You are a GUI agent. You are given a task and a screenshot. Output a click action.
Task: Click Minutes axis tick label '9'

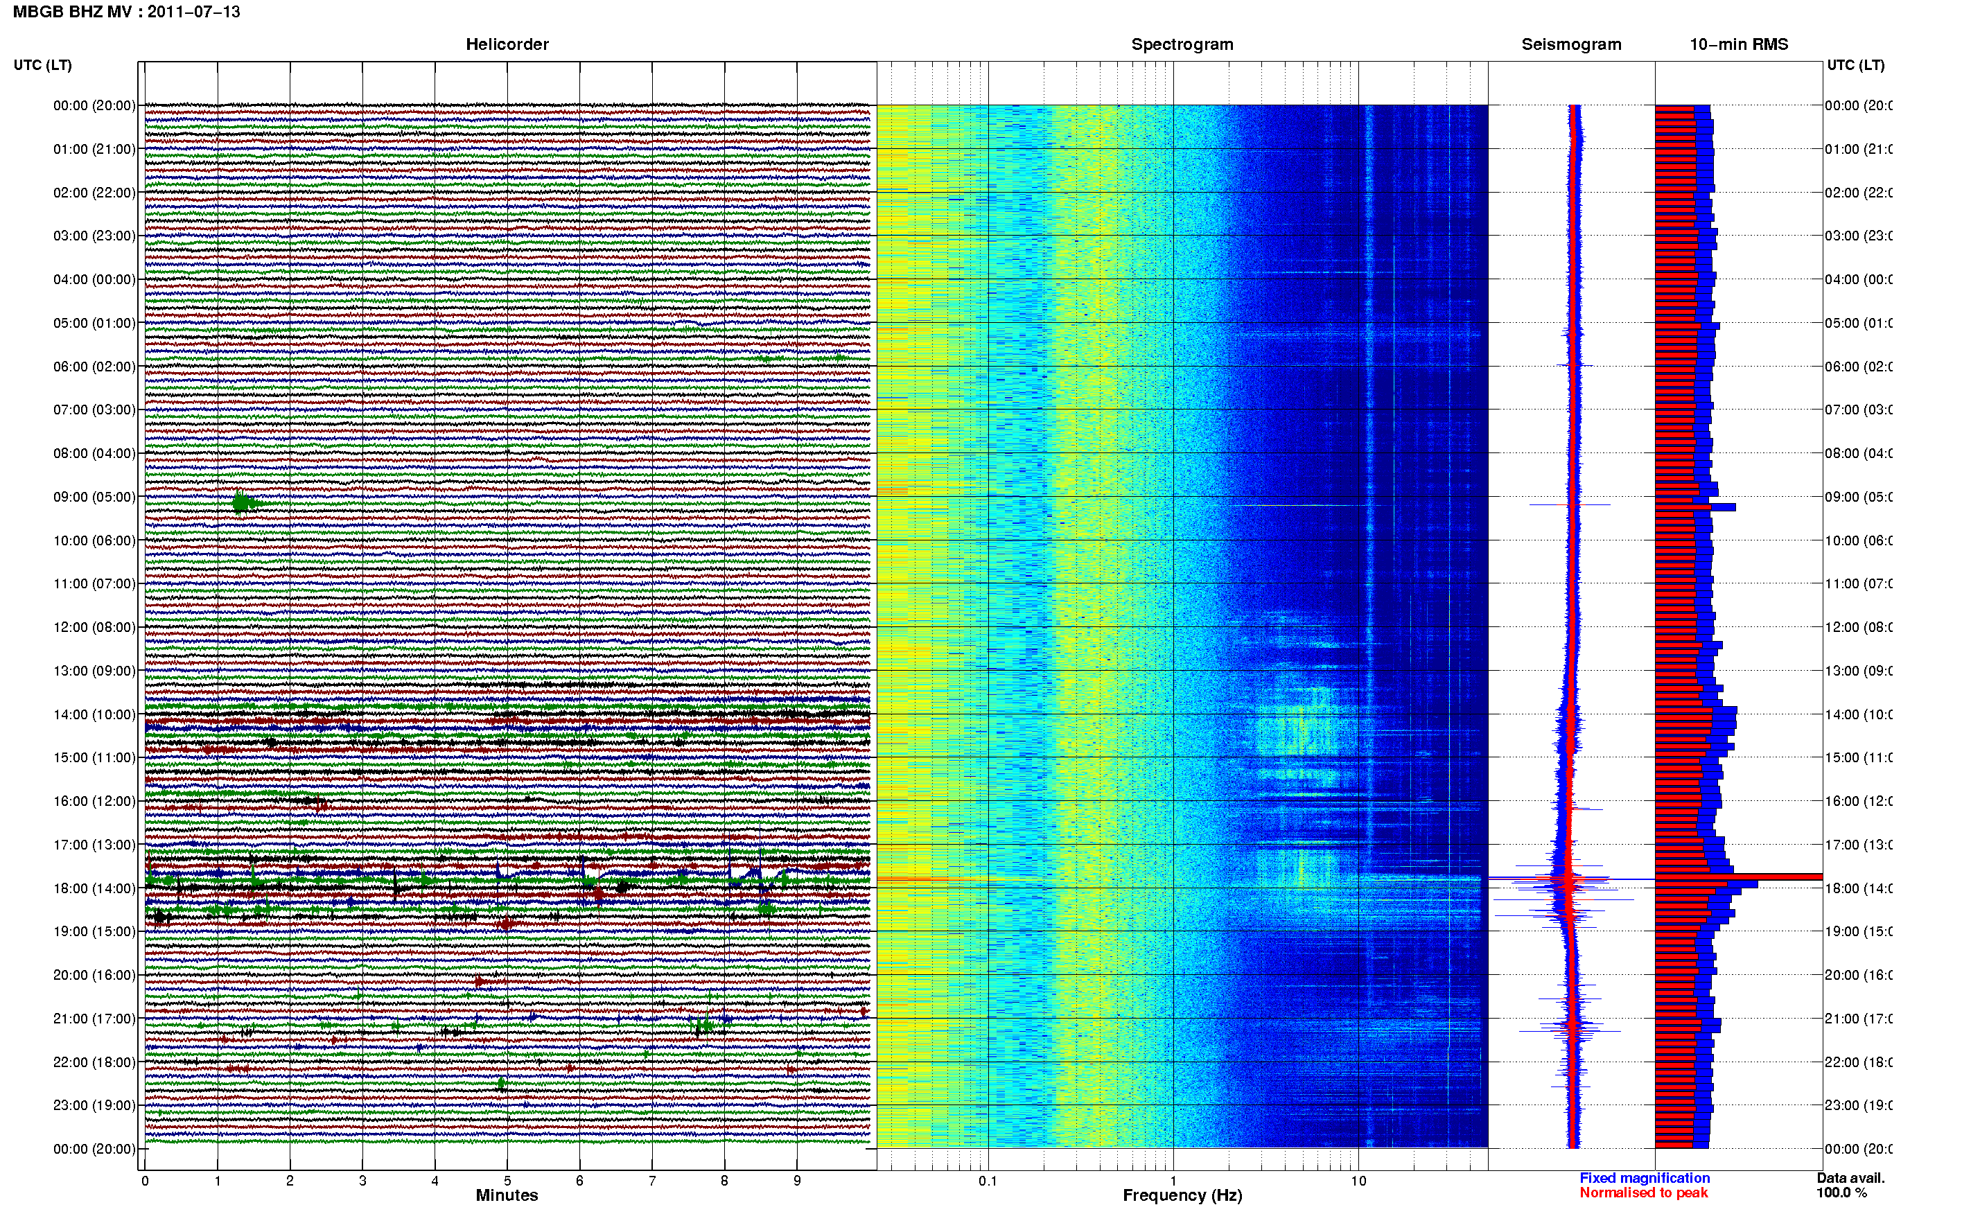[x=797, y=1181]
